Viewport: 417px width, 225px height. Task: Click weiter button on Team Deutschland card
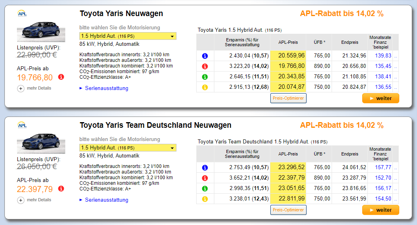coord(381,210)
